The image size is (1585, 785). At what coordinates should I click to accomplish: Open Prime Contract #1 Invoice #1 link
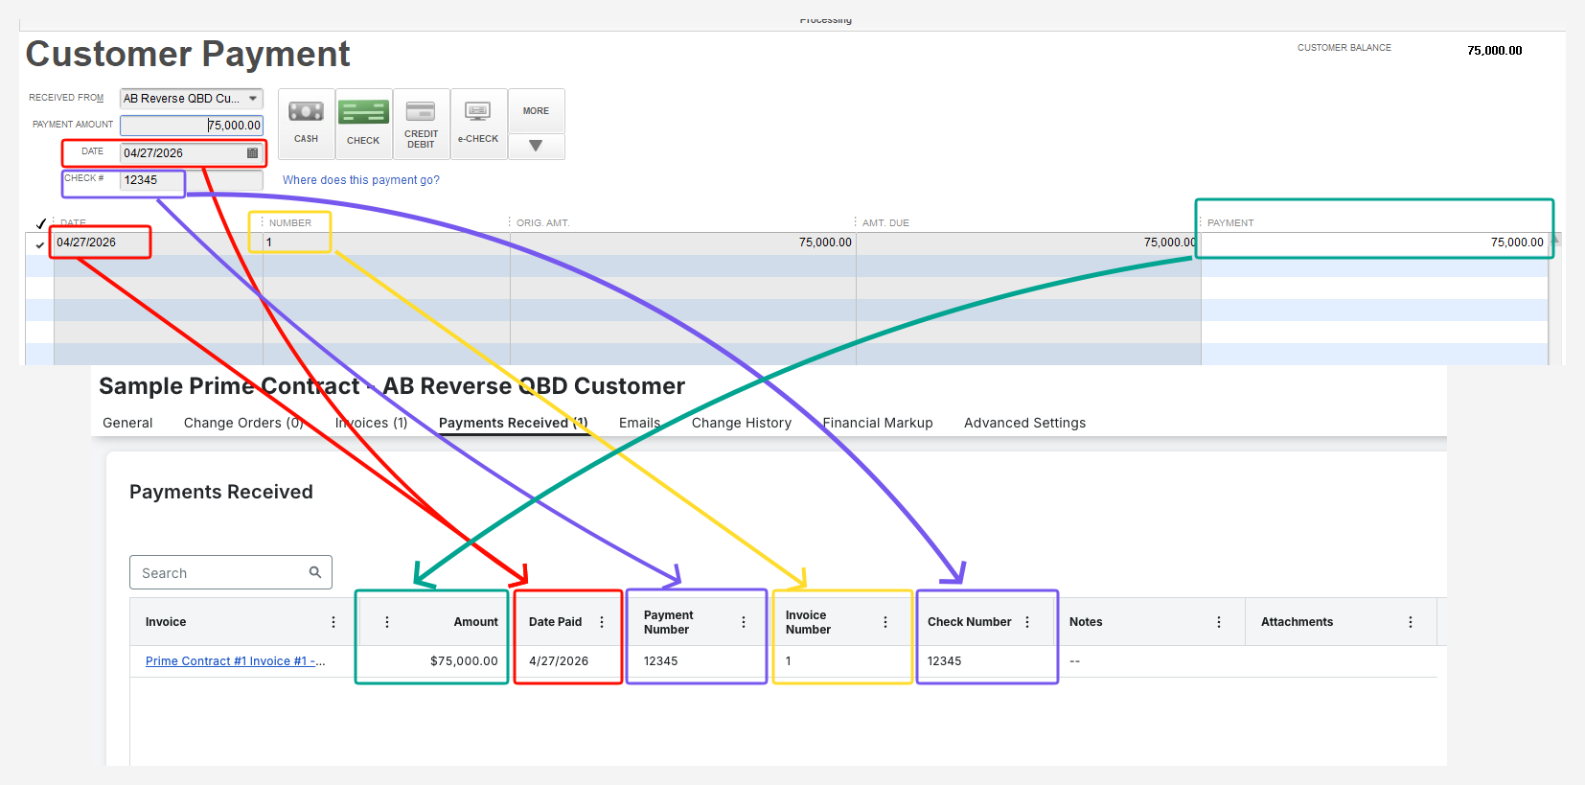(236, 661)
